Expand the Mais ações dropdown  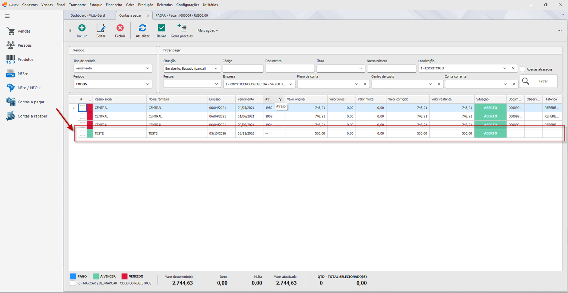tap(208, 30)
